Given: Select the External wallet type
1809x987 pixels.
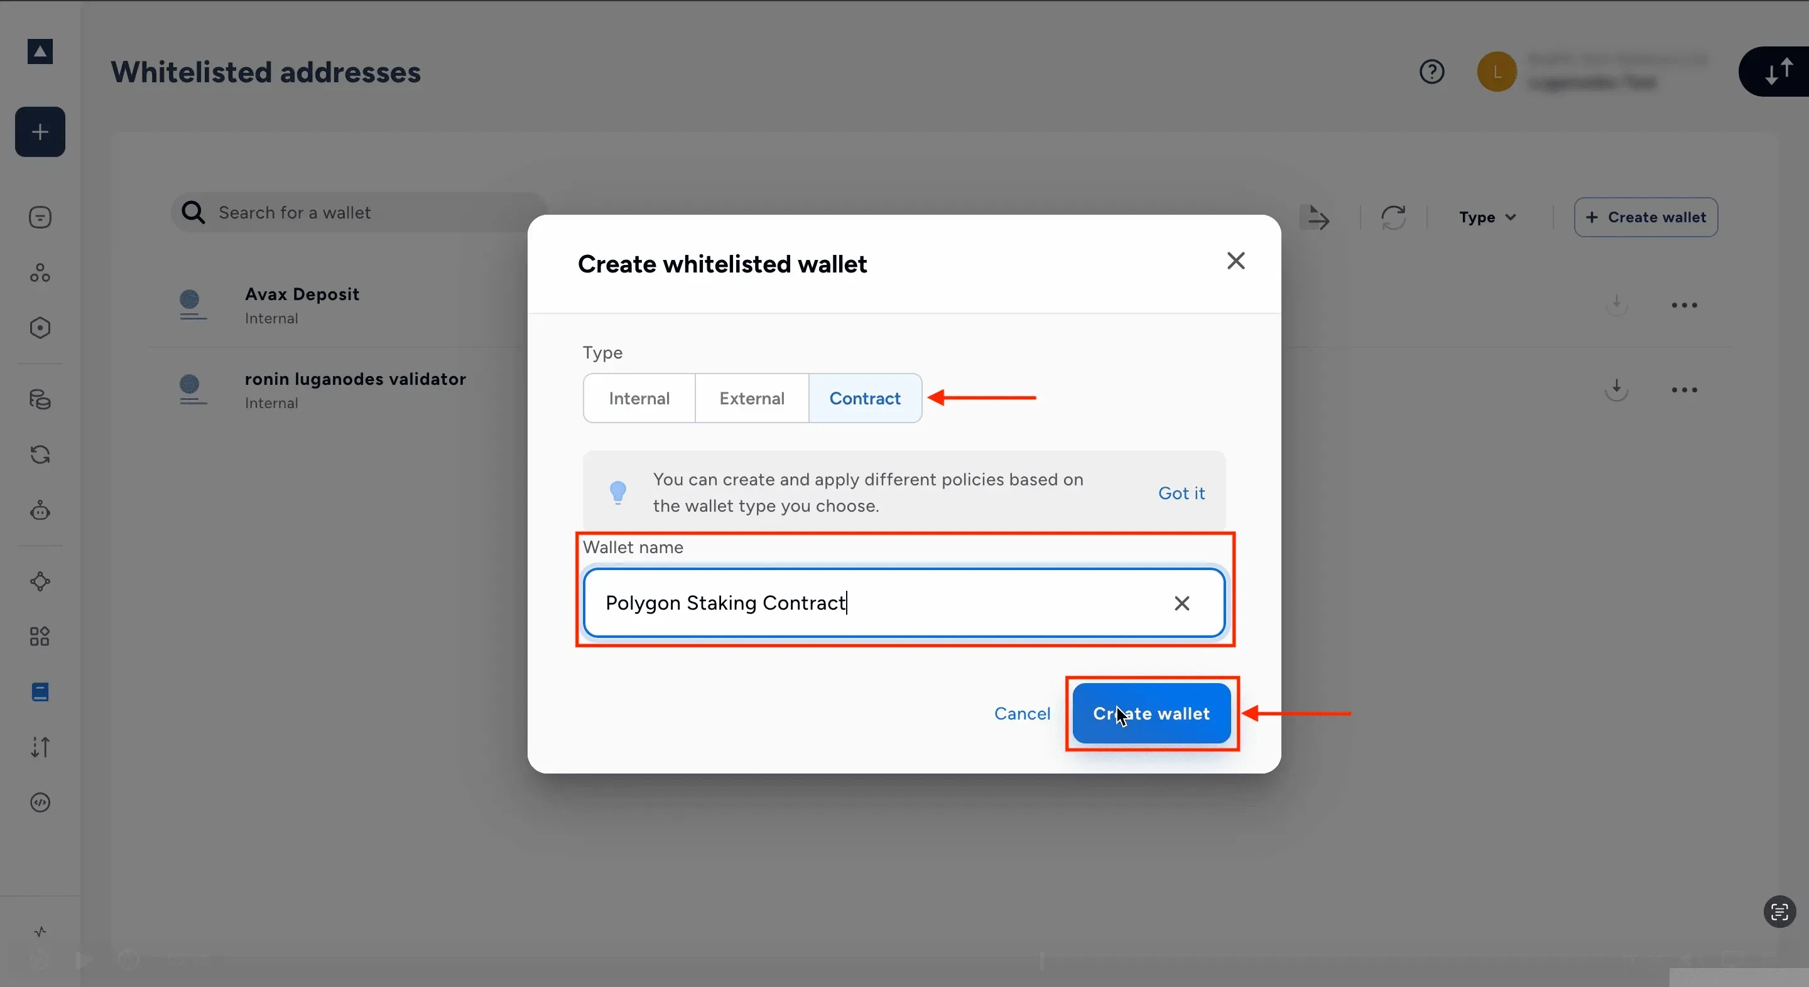Looking at the screenshot, I should pyautogui.click(x=751, y=398).
